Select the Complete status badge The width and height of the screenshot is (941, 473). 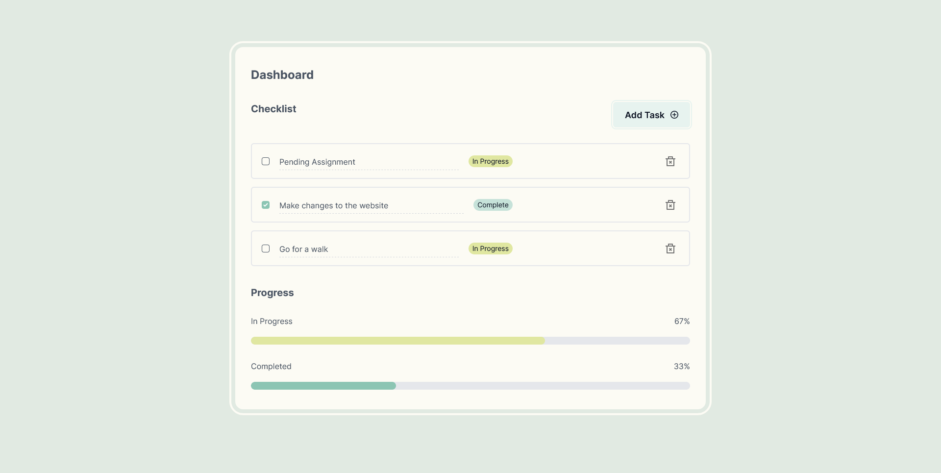(x=493, y=205)
